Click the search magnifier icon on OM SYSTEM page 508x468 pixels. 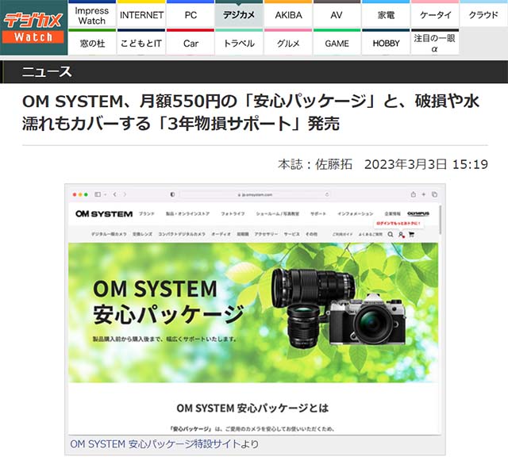click(x=391, y=234)
